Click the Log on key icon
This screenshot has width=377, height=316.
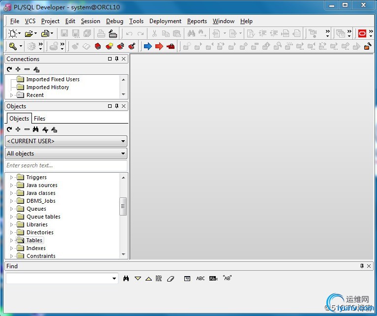tap(13, 46)
